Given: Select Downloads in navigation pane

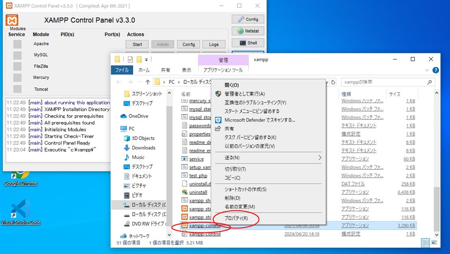Looking at the screenshot, I should tap(139, 148).
